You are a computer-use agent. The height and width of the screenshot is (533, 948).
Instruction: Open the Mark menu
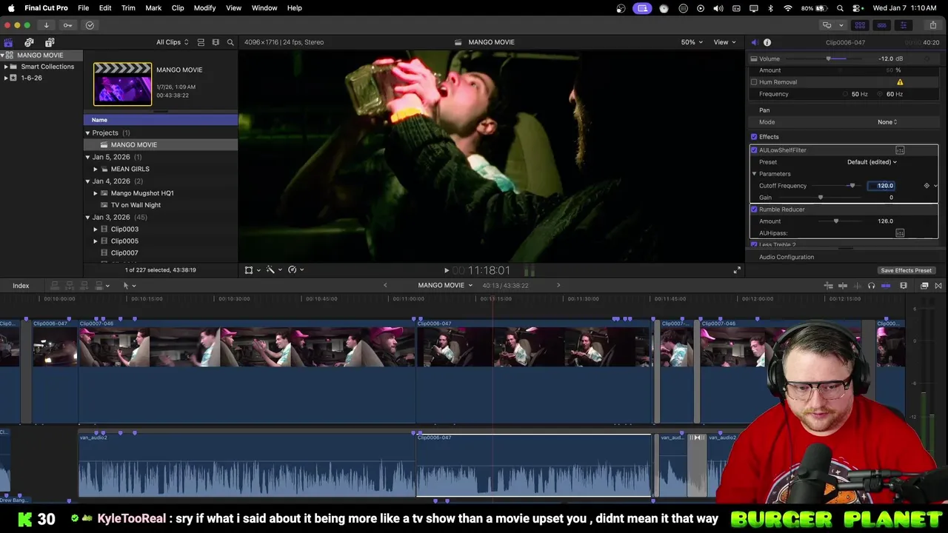tap(153, 8)
